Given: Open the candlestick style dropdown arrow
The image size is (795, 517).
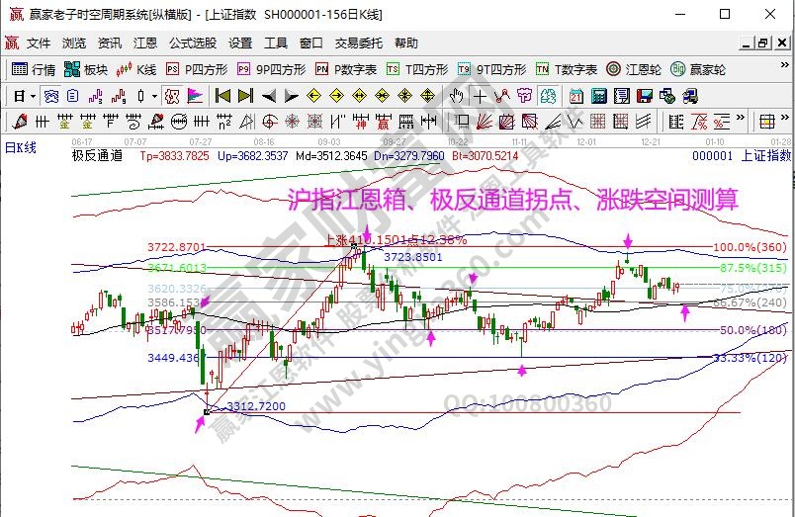Looking at the screenshot, I should click(x=154, y=96).
